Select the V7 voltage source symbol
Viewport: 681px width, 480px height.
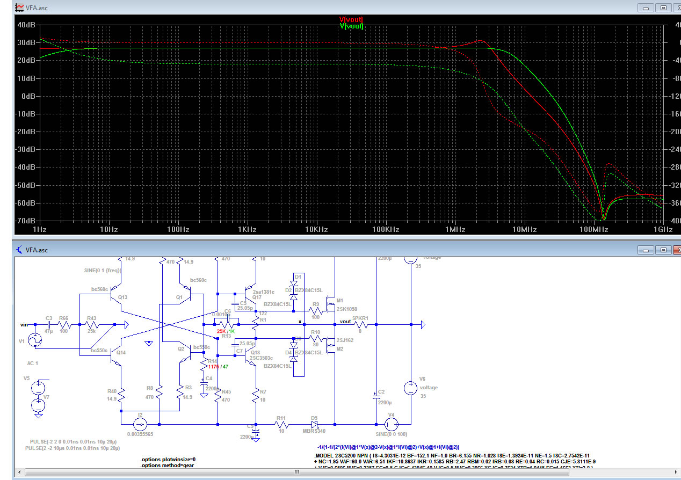(38, 405)
